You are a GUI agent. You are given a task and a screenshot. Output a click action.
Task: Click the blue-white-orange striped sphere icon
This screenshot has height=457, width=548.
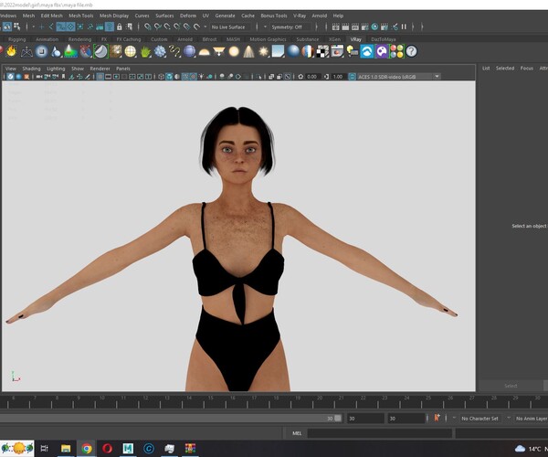308,52
